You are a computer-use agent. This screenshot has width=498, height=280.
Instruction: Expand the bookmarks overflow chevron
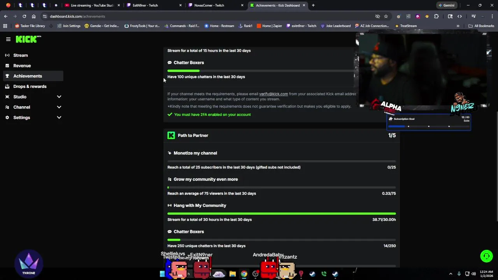click(x=458, y=26)
